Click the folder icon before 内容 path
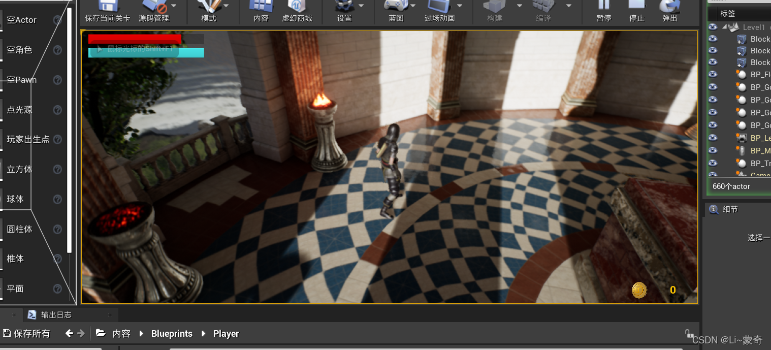The image size is (771, 350). [x=101, y=333]
